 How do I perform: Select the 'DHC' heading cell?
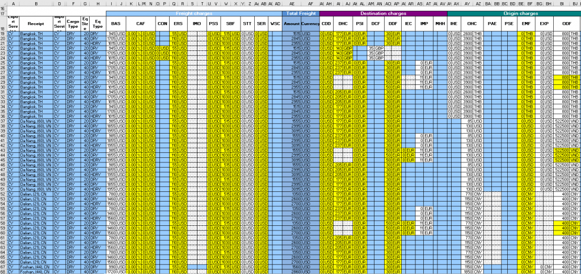point(343,24)
